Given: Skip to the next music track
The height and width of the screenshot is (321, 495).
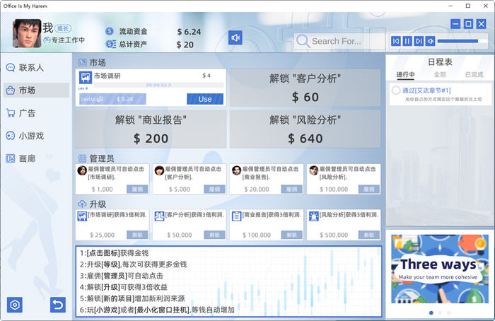Looking at the screenshot, I should click(419, 42).
